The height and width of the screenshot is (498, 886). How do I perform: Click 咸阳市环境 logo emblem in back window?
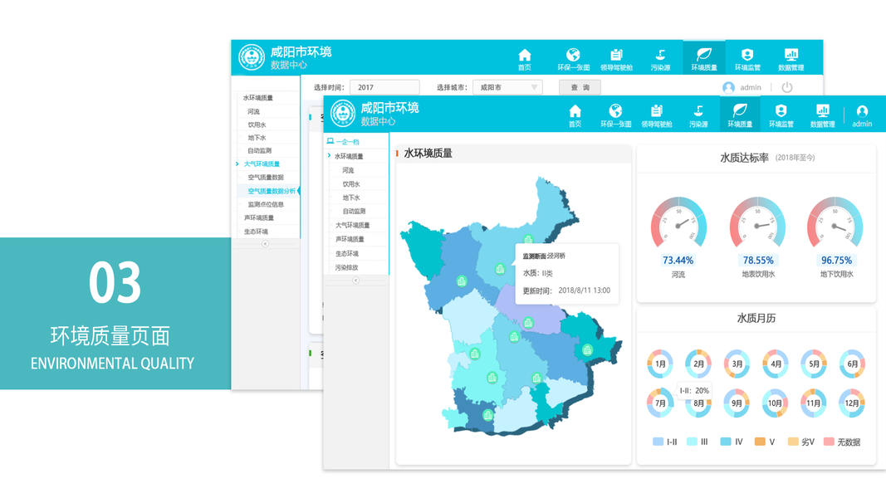[252, 57]
